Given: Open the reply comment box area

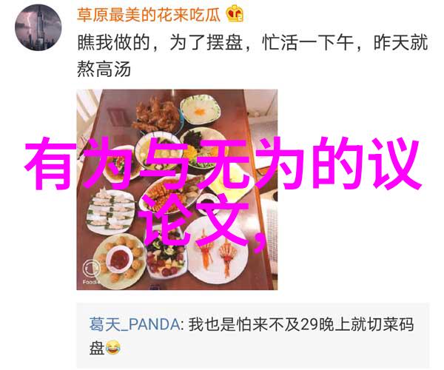Looking at the screenshot, I should click(x=253, y=335).
